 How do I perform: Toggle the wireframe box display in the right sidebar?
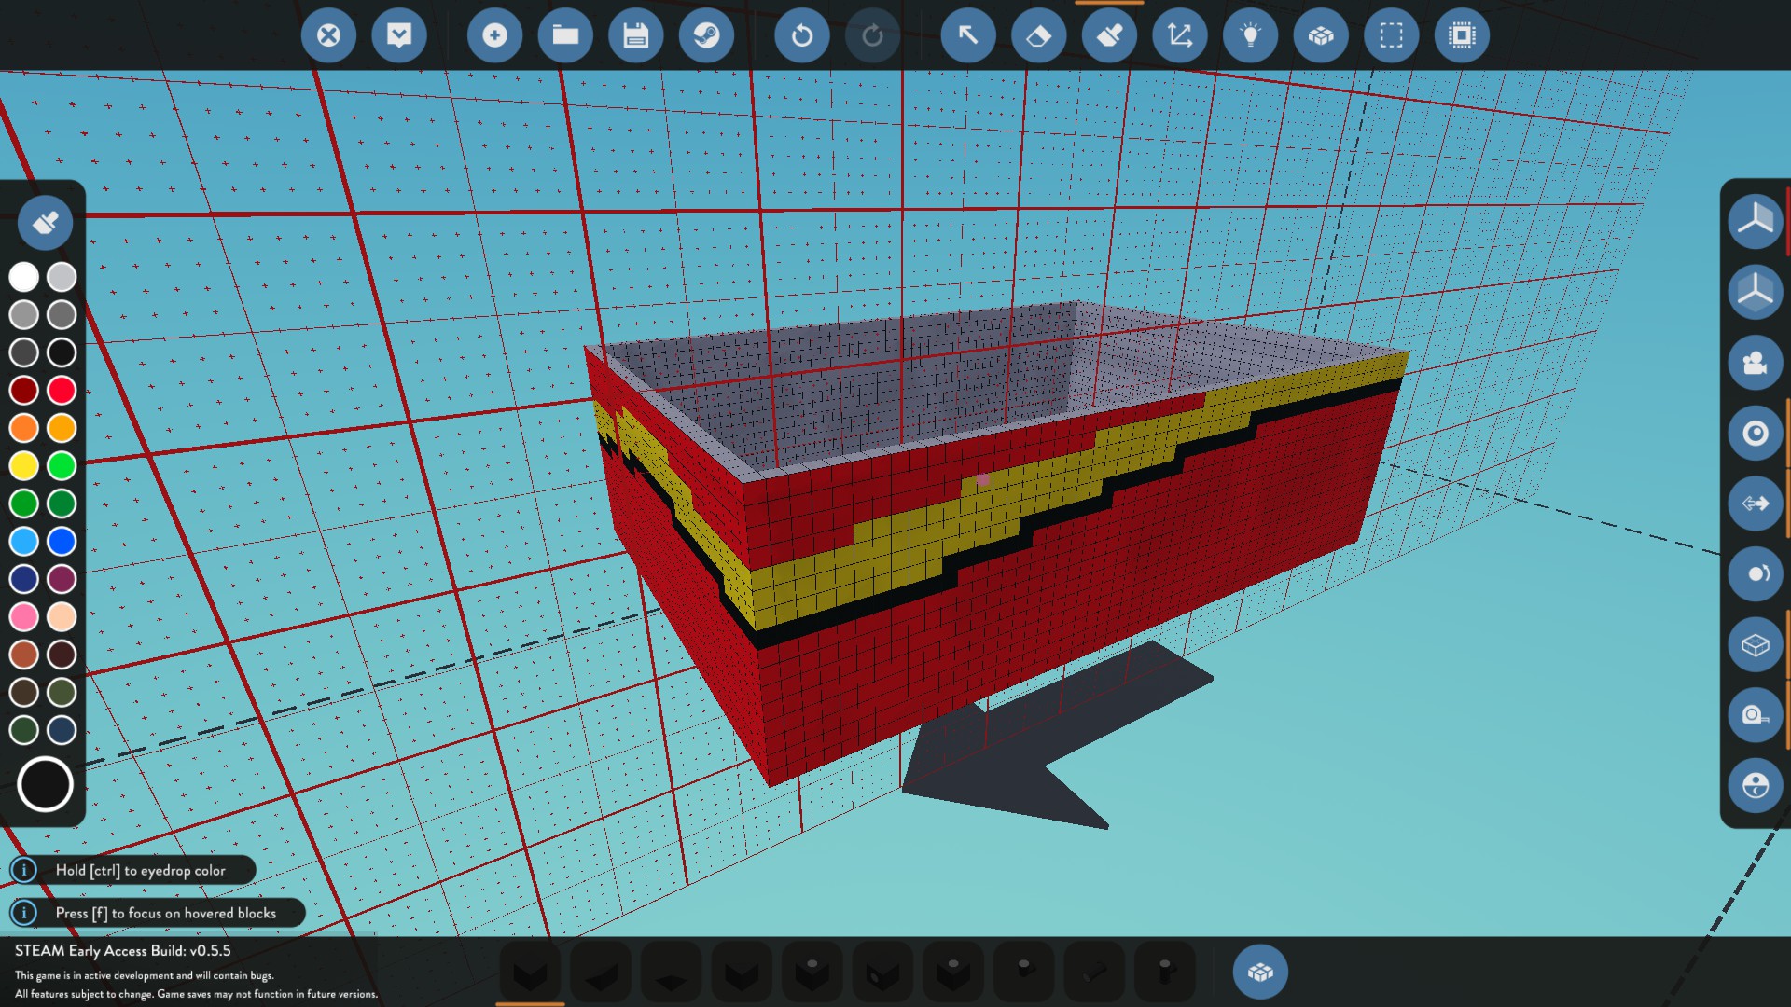pos(1755,645)
